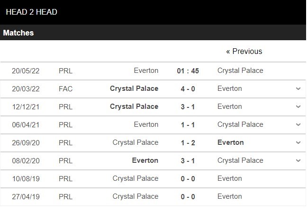Open the 10/08/19 match row
This screenshot has width=308, height=212.
[153, 178]
